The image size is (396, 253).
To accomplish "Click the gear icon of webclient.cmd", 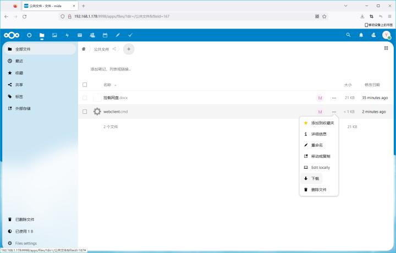I will 97,111.
